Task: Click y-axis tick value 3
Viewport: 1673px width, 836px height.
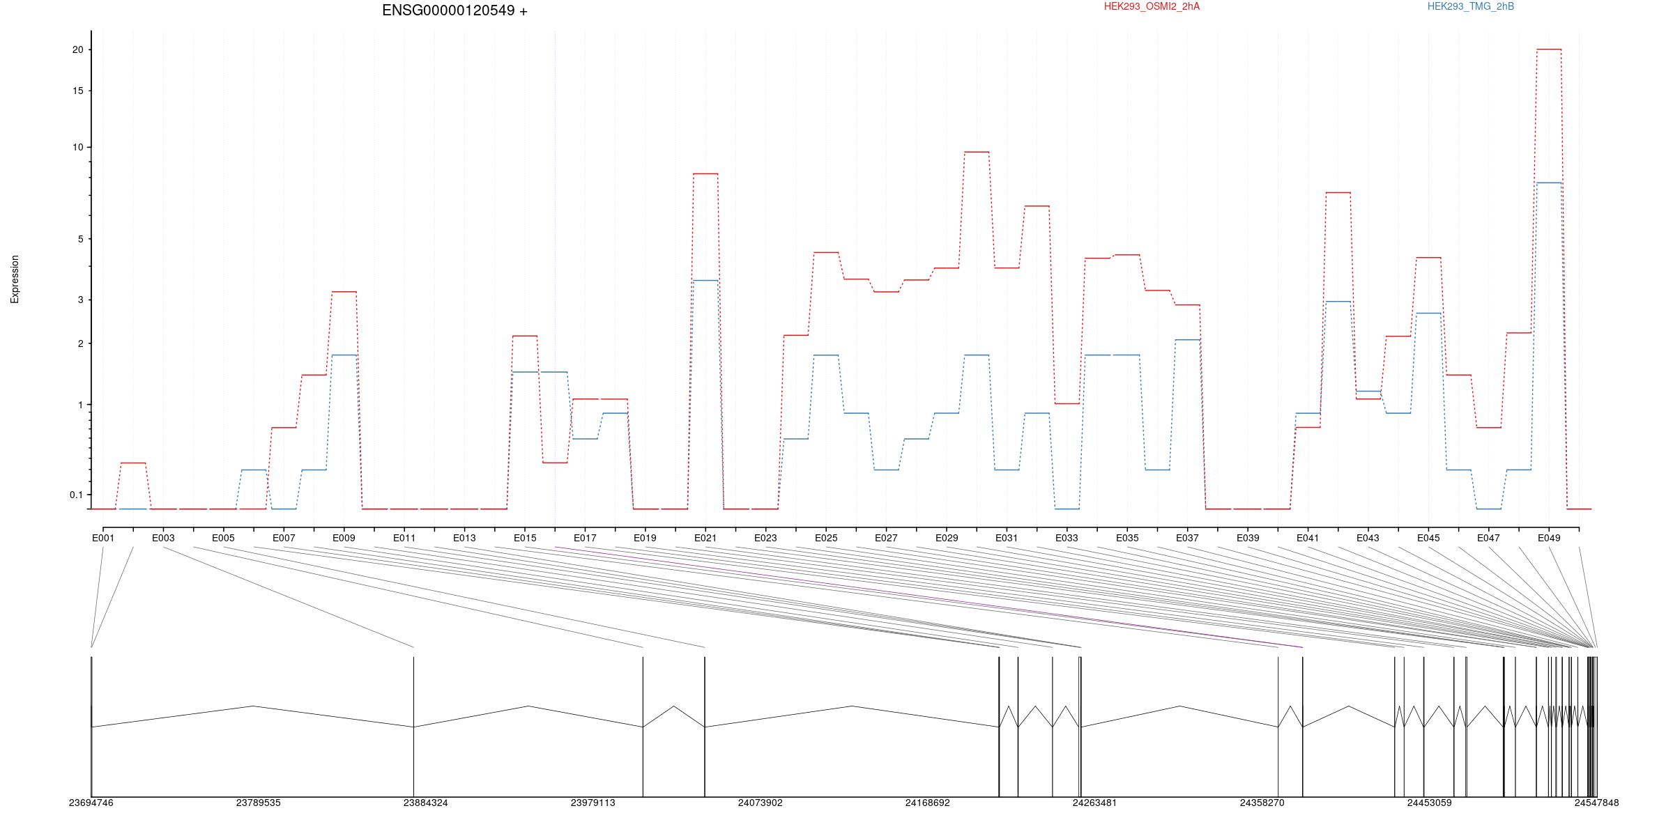Action: pos(80,300)
